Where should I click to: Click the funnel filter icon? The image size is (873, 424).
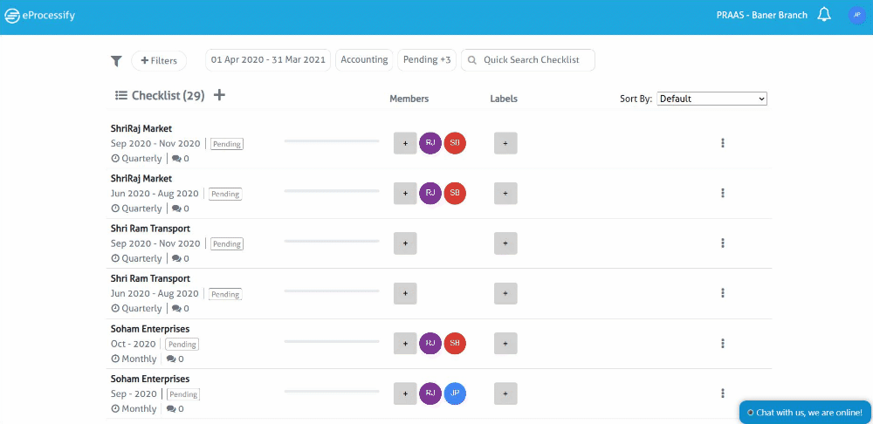point(116,61)
